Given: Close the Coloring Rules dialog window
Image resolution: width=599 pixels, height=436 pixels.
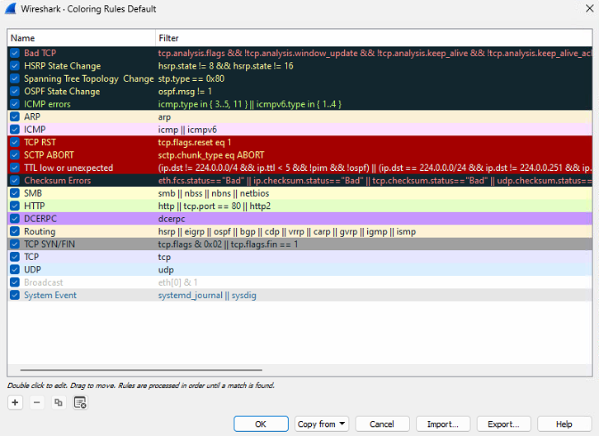Looking at the screenshot, I should click(x=579, y=9).
